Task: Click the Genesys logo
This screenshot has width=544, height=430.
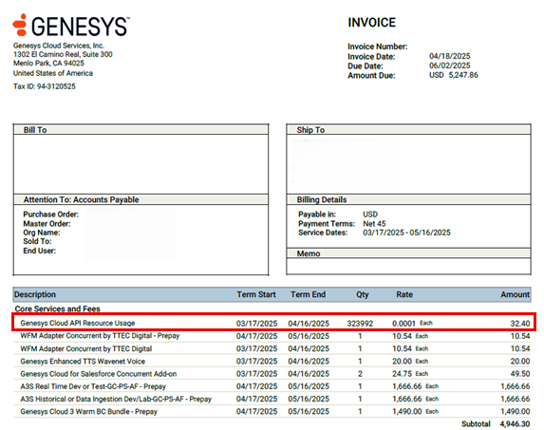Action: (x=71, y=26)
